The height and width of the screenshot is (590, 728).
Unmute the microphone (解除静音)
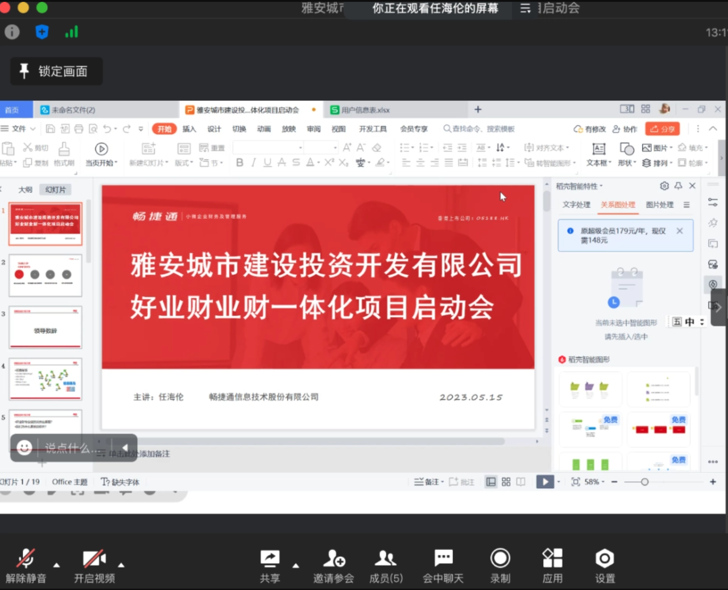(26, 558)
